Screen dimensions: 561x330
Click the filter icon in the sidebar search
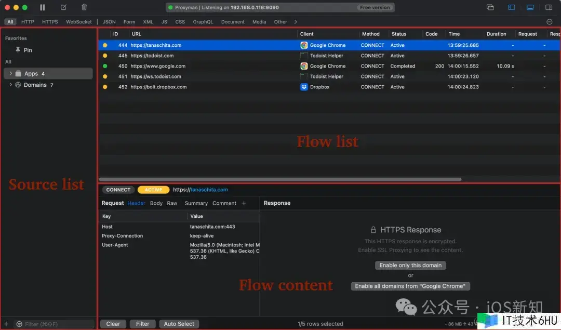click(x=19, y=324)
